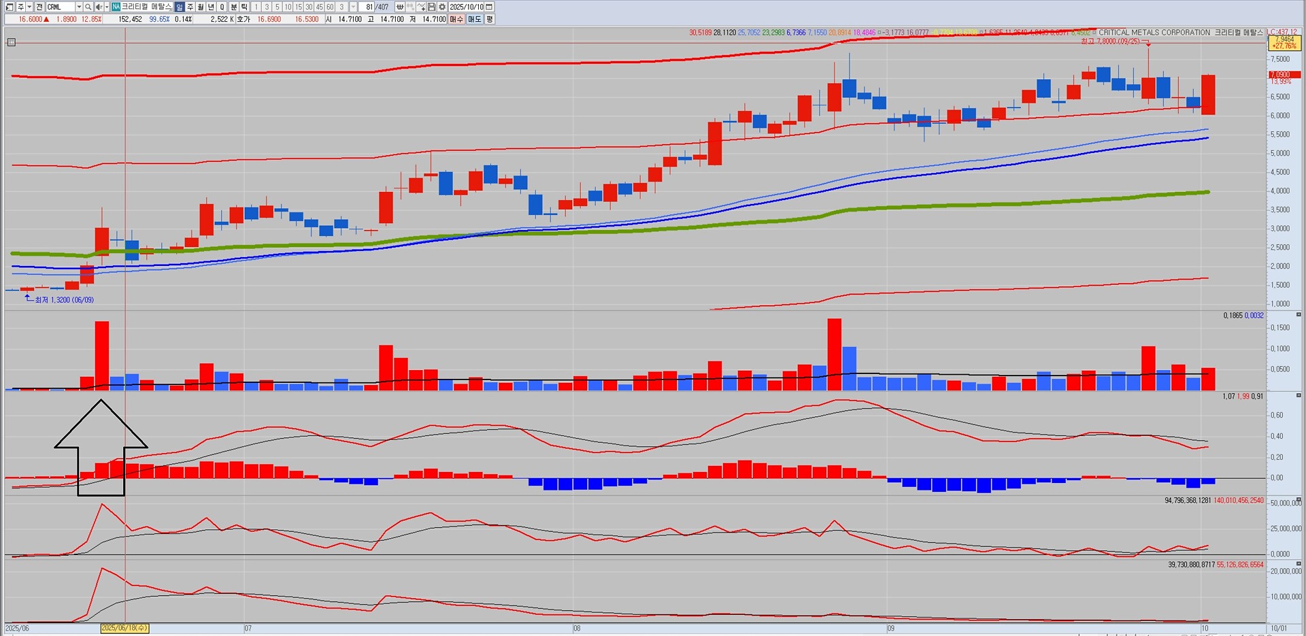Open the date picker calendar icon

point(489,7)
